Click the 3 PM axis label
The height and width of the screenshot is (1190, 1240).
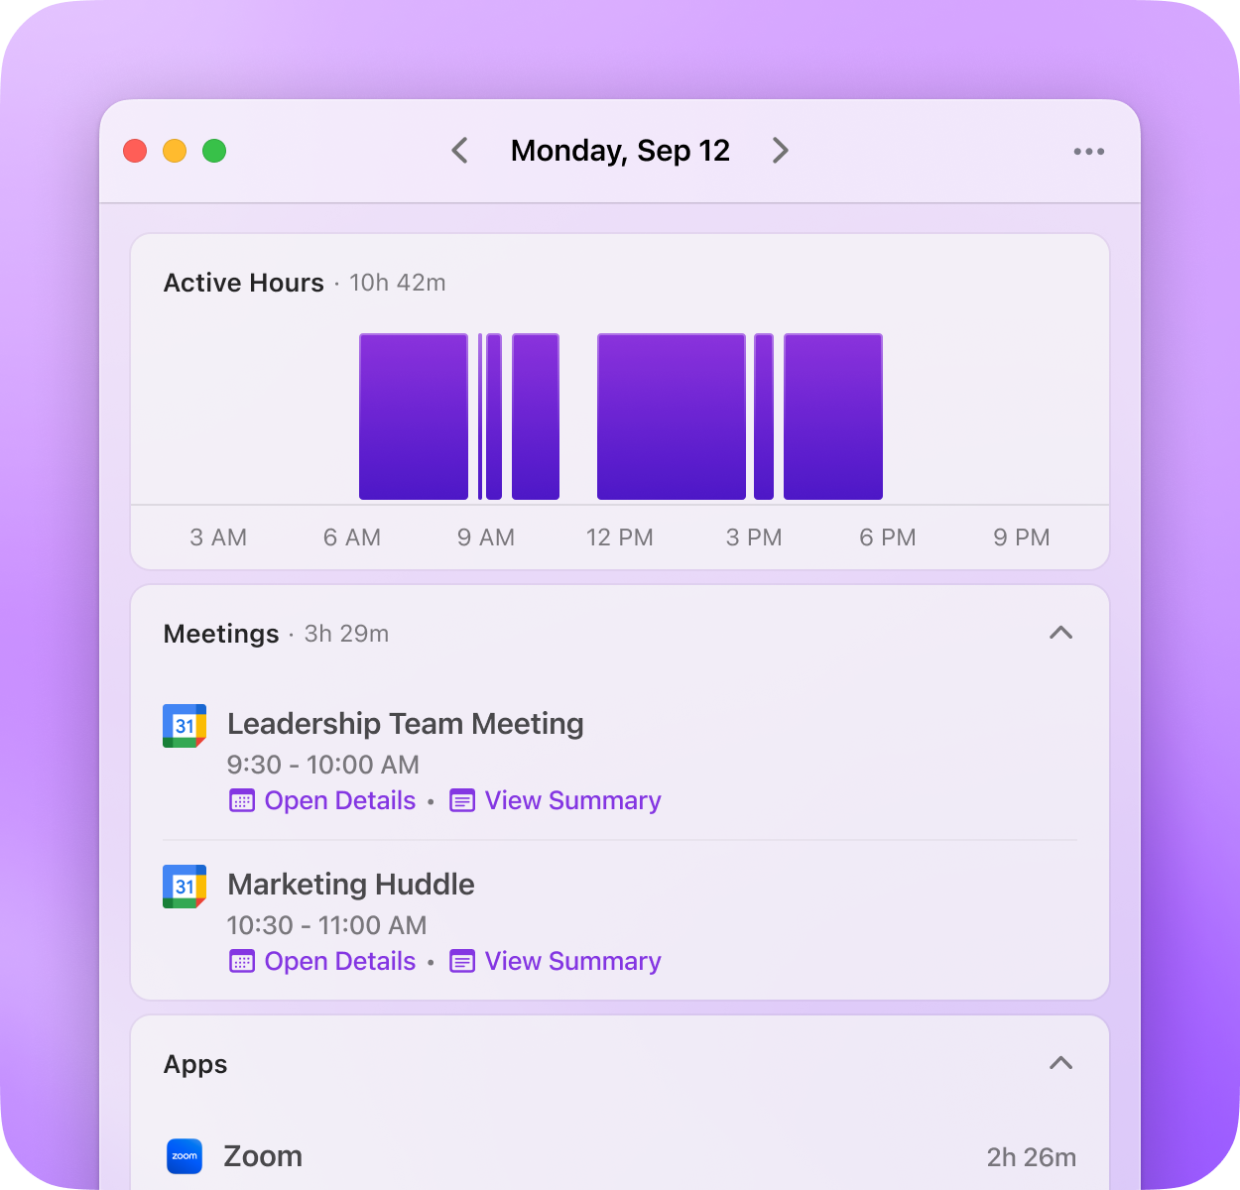pos(754,537)
